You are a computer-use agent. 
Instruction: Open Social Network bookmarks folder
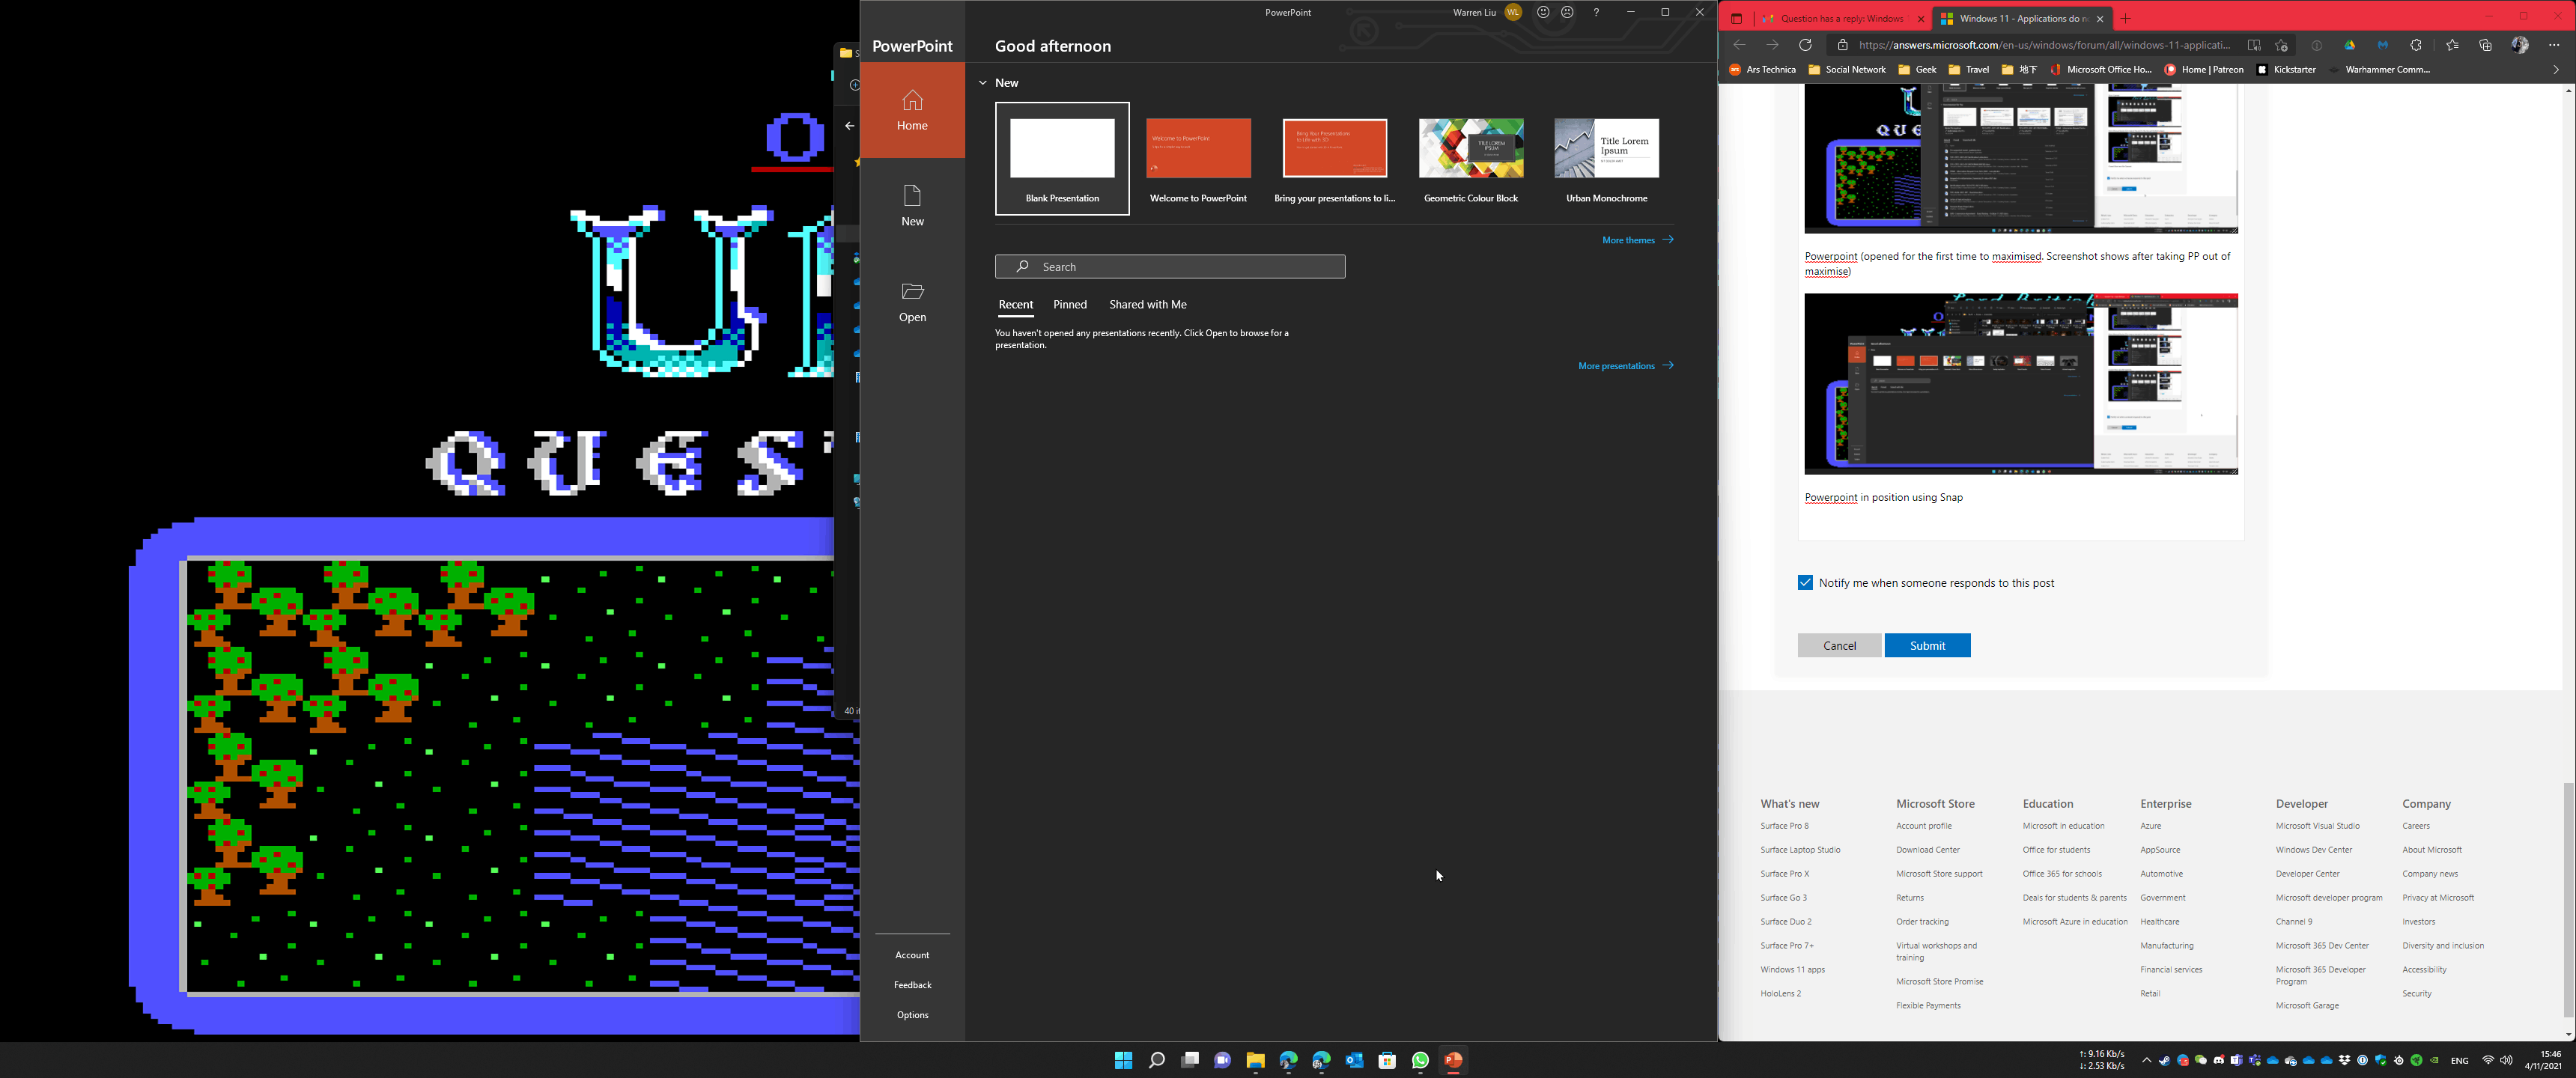[x=1847, y=70]
